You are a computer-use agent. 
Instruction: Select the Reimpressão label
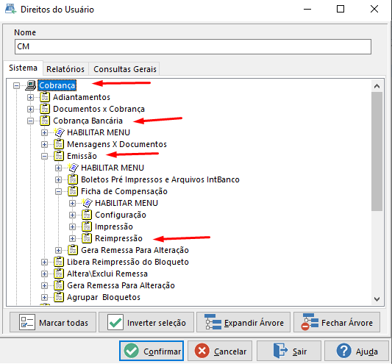[118, 238]
